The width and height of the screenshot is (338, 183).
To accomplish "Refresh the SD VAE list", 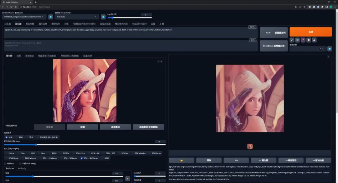I will 103,17.
